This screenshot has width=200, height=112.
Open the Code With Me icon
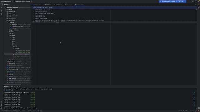click(192, 1)
